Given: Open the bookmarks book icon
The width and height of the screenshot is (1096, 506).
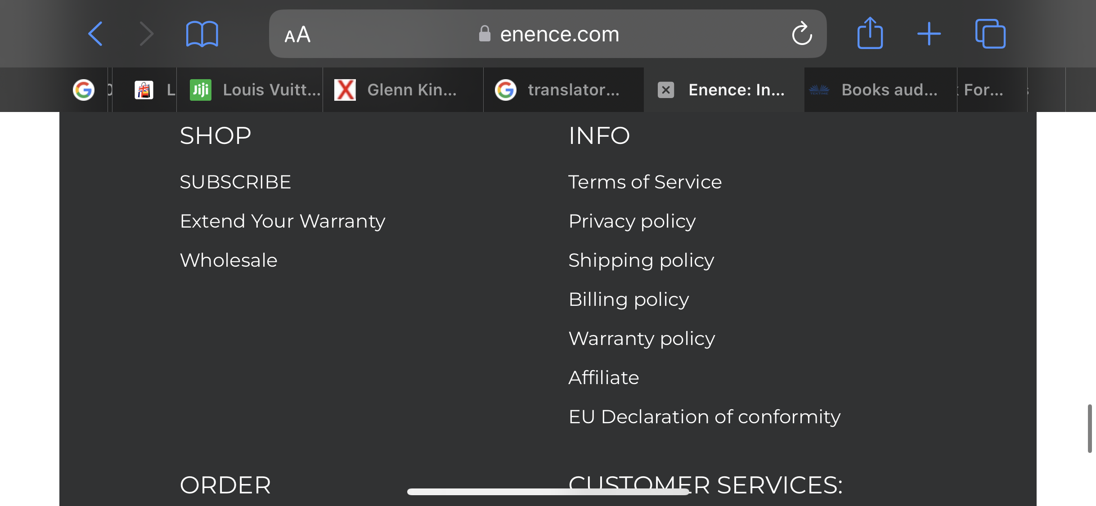Looking at the screenshot, I should pyautogui.click(x=202, y=34).
